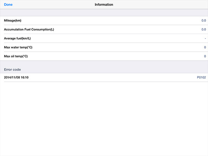
Task: Select the Max oil temp row
Action: 104,56
